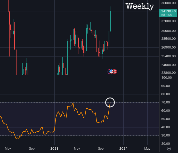Screen dimensions: 178x153
Task: Click the RSI 30.00 scale label
Action: coord(166,135)
